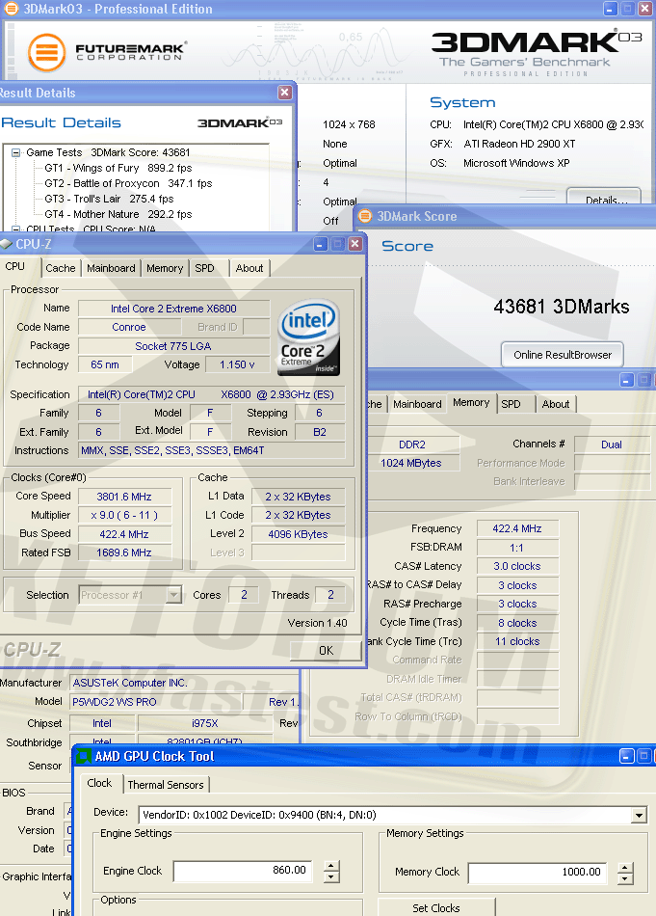Image resolution: width=656 pixels, height=916 pixels.
Task: Minimize the 3DMark03 main window
Action: tap(611, 8)
